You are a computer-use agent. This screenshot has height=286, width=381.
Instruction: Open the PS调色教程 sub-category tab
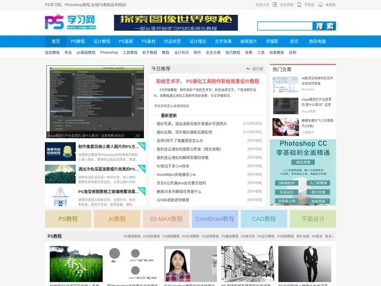[151, 236]
